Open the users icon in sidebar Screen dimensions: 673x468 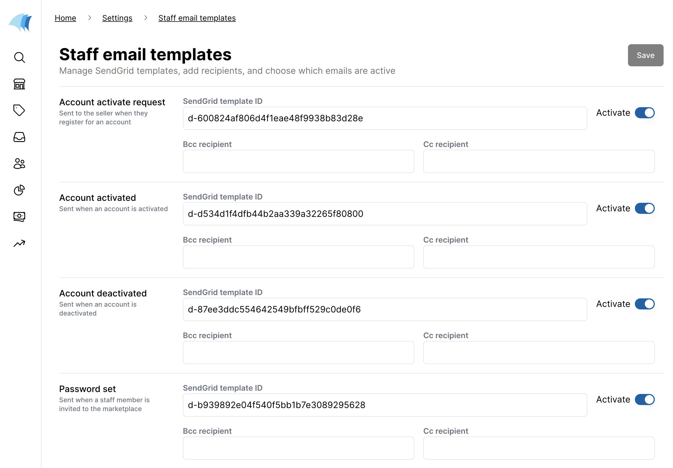point(19,164)
